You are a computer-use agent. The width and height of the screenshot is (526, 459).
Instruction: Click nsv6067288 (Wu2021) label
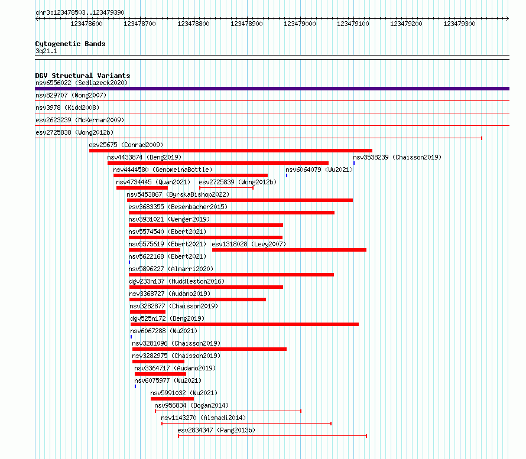point(164,331)
